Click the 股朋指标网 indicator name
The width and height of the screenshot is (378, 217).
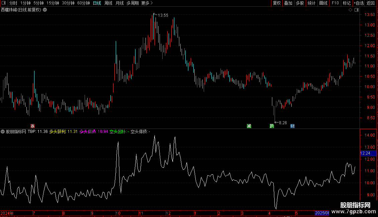(16, 132)
